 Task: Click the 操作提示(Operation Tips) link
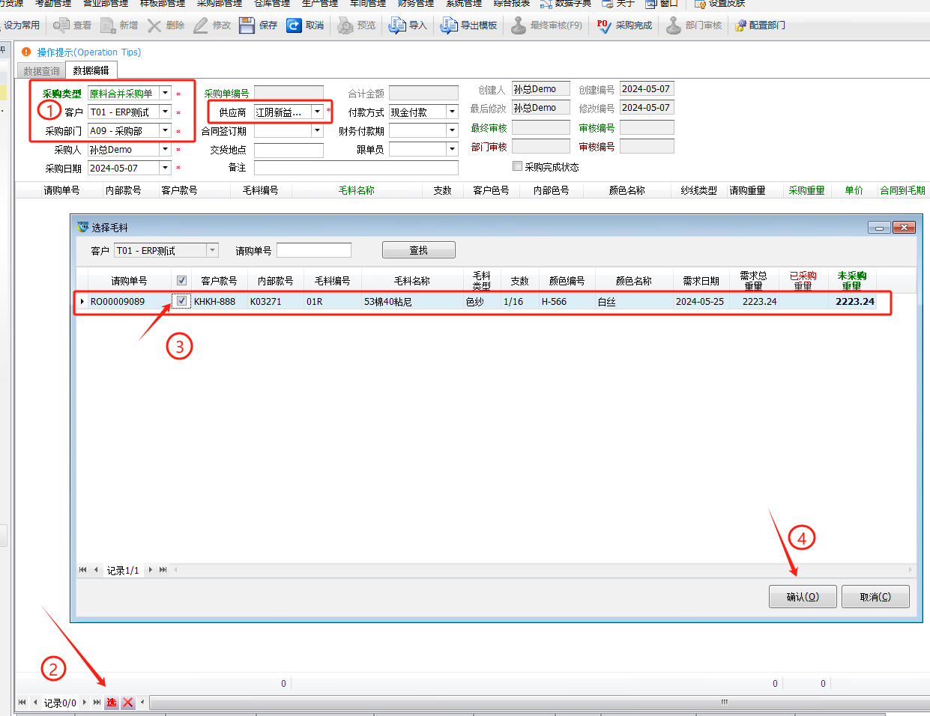click(89, 52)
